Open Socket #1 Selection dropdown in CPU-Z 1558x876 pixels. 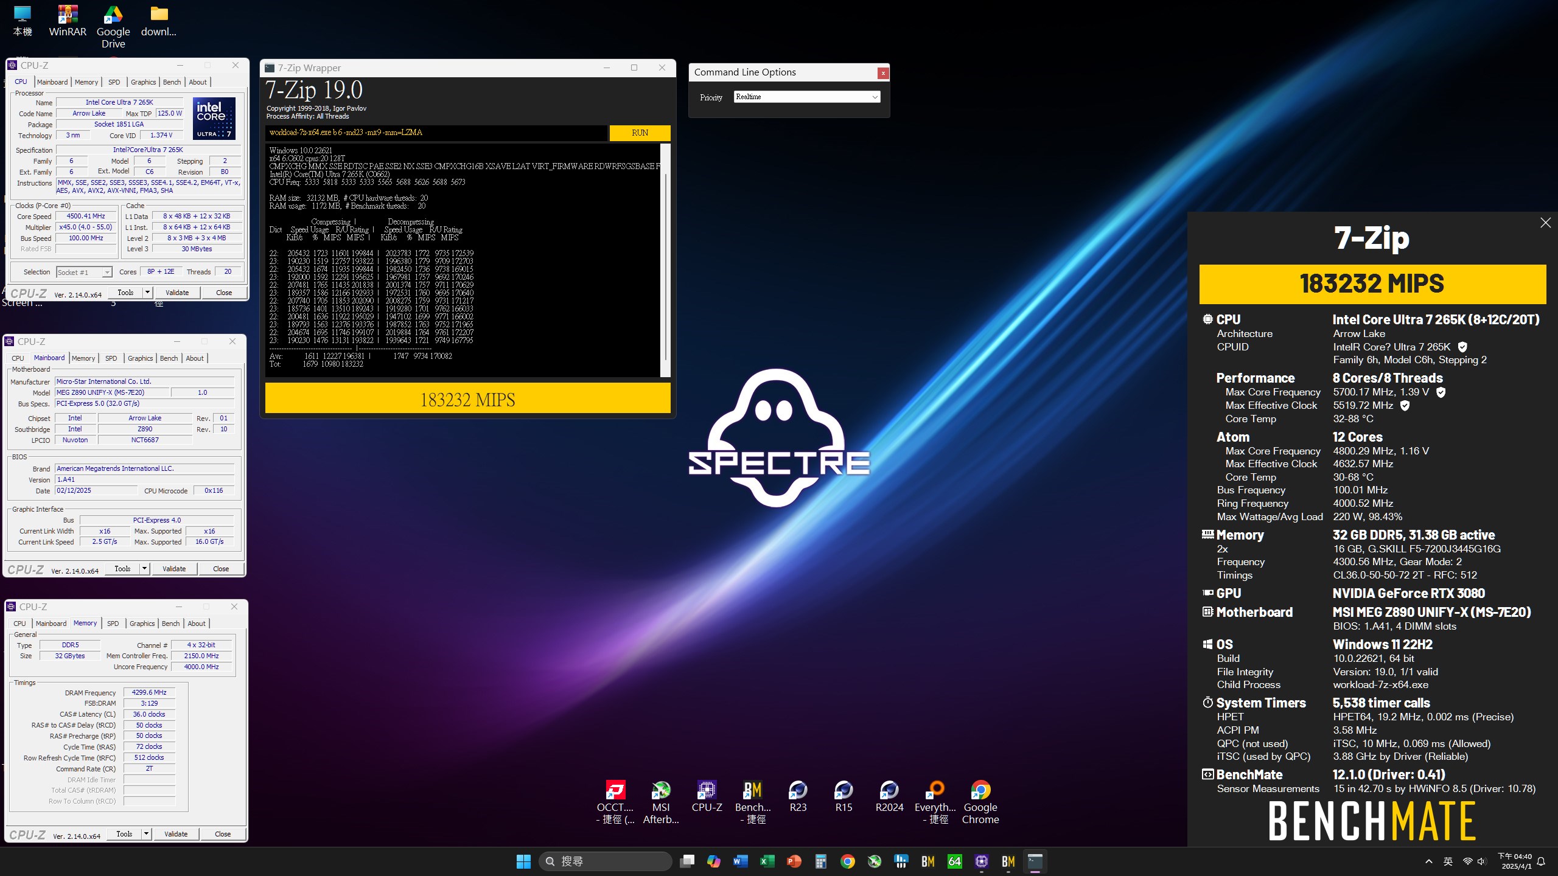point(84,273)
